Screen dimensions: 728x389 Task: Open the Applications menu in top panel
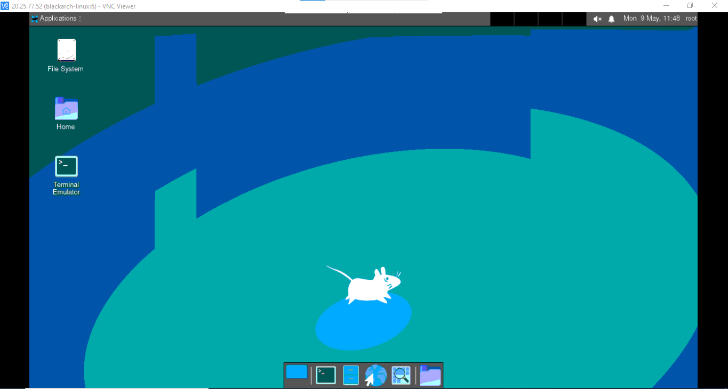[x=56, y=19]
